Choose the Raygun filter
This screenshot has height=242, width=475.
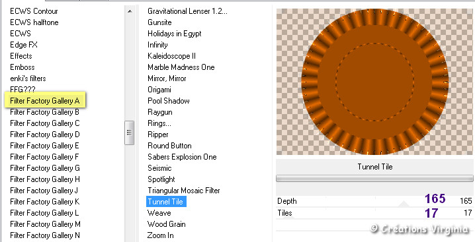[160, 112]
